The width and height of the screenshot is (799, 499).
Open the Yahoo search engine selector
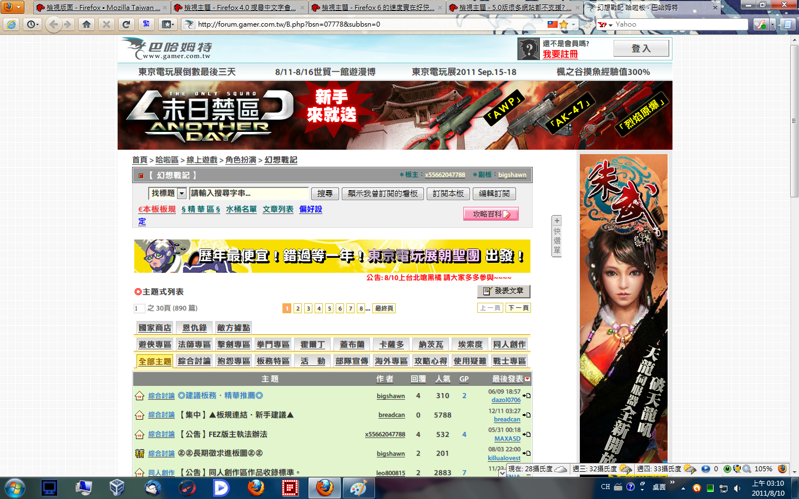(605, 24)
